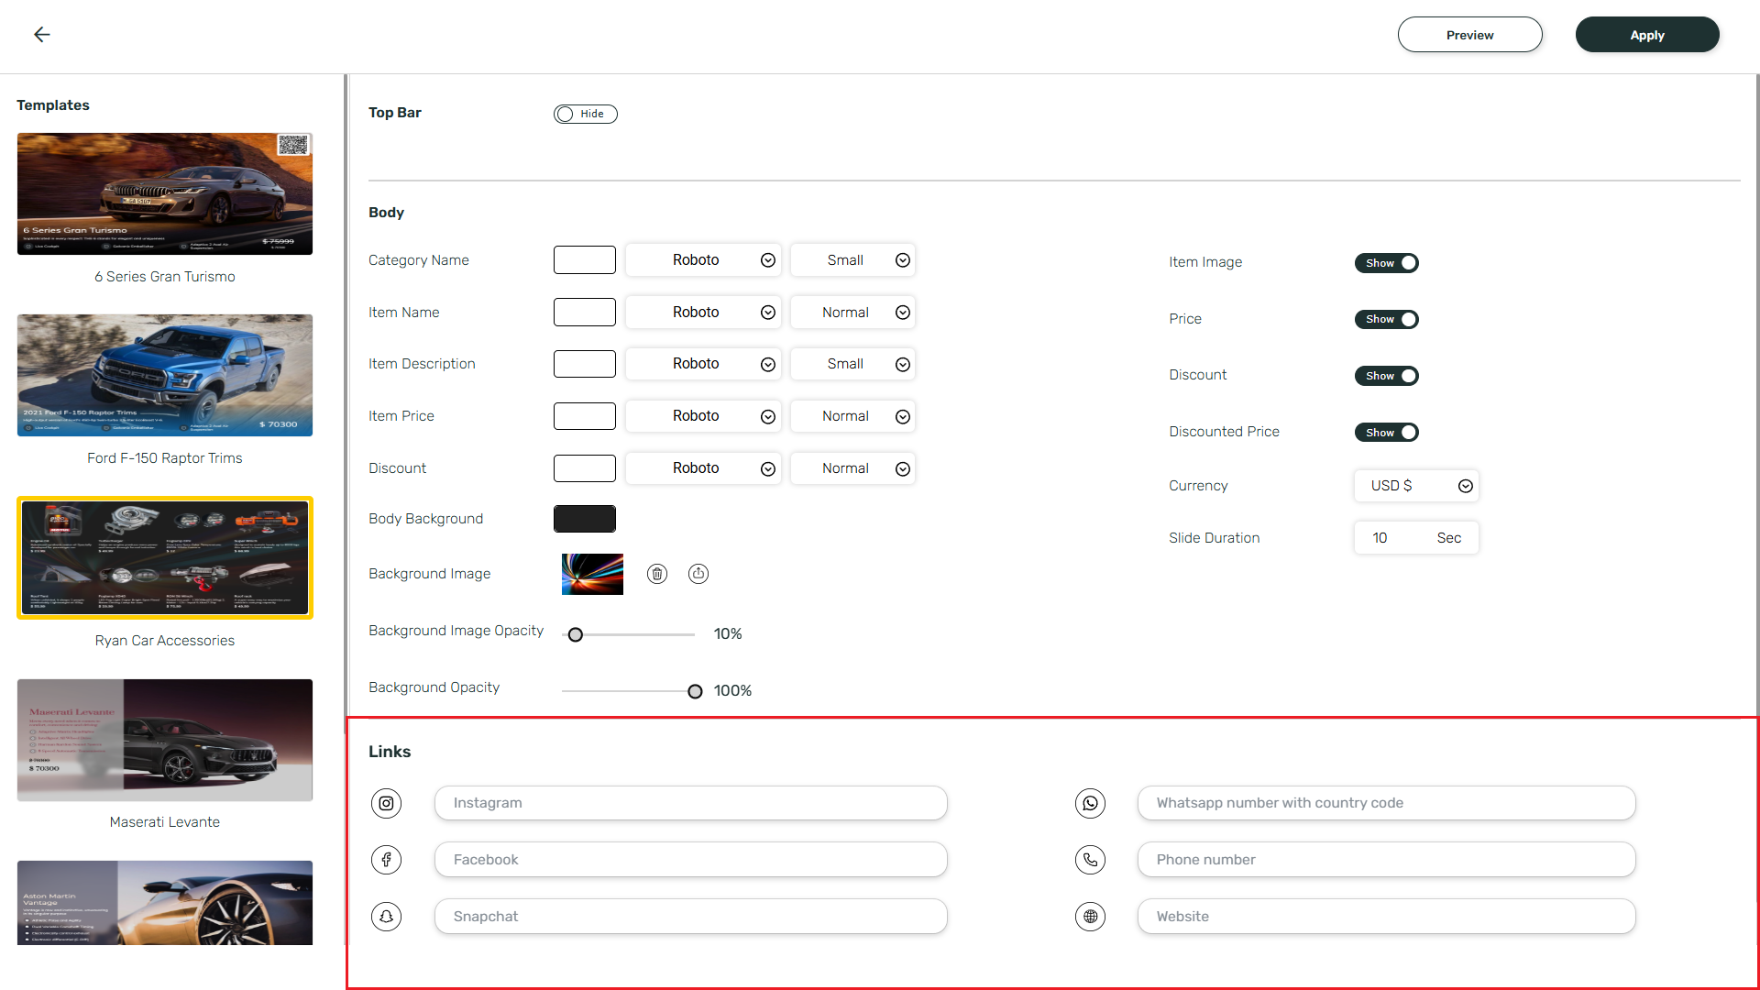Click the upload background image icon
This screenshot has width=1760, height=990.
pyautogui.click(x=698, y=574)
